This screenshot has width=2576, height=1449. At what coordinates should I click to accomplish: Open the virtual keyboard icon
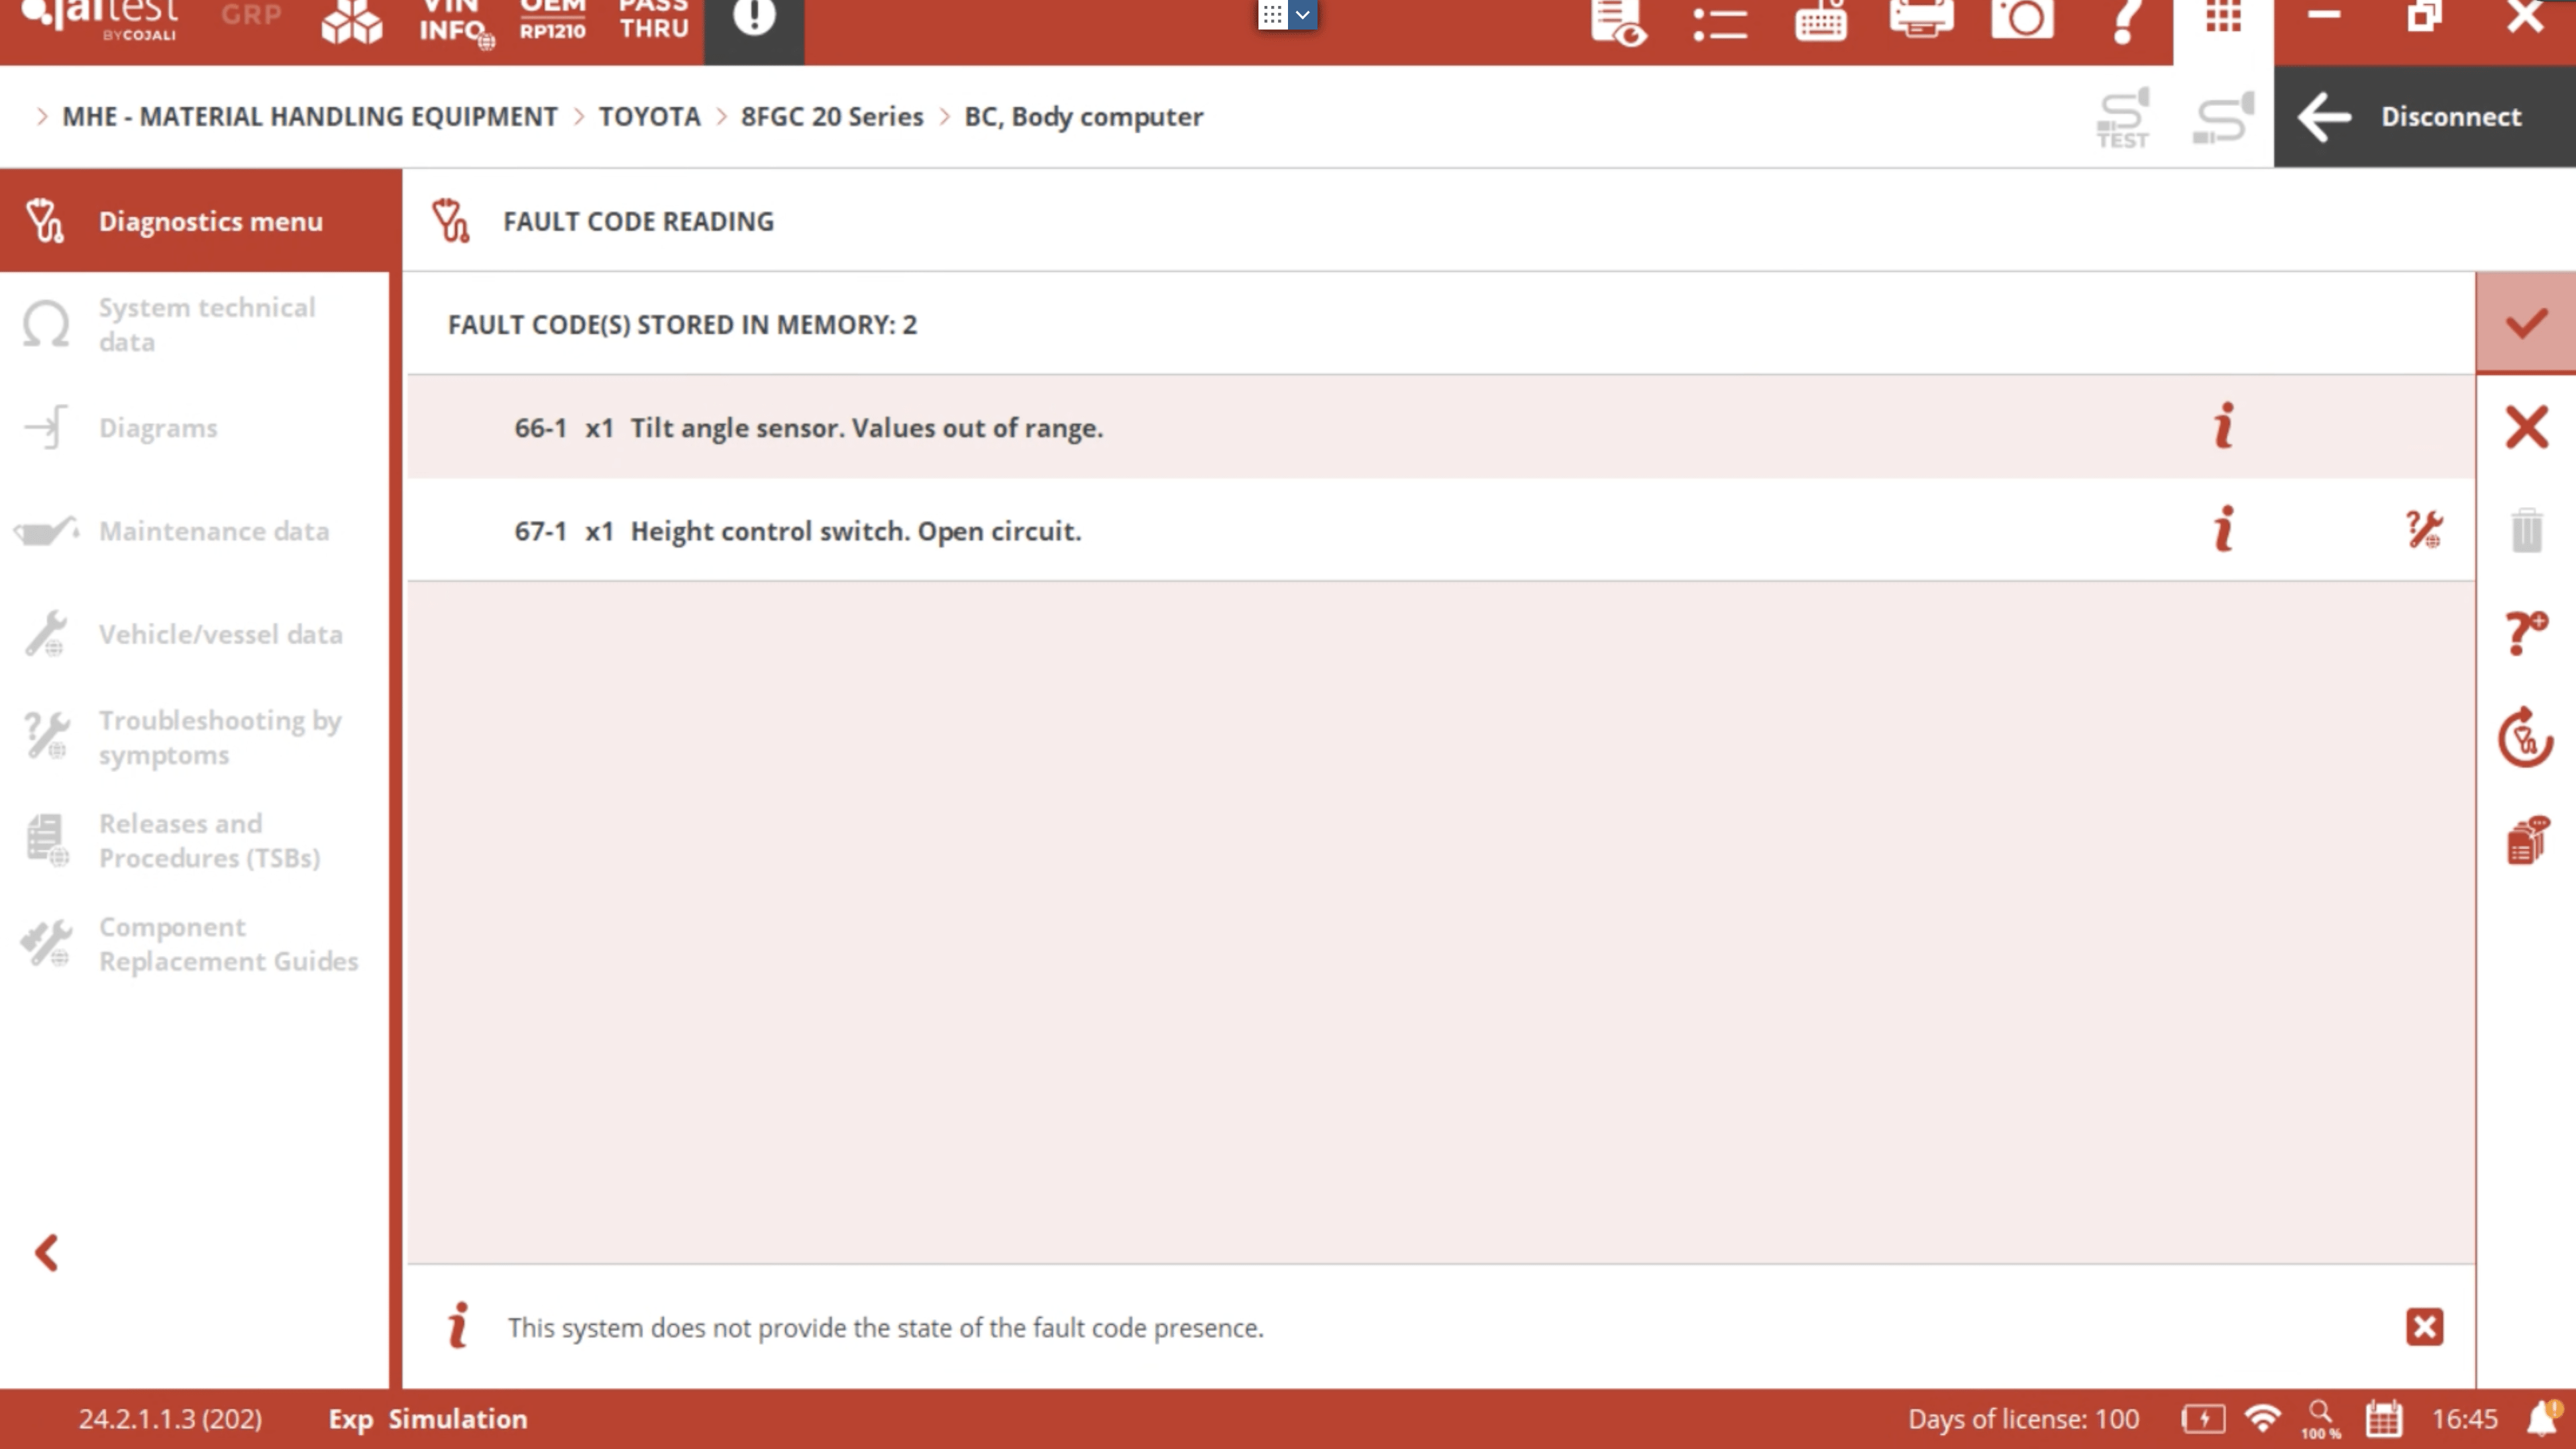tap(1820, 20)
